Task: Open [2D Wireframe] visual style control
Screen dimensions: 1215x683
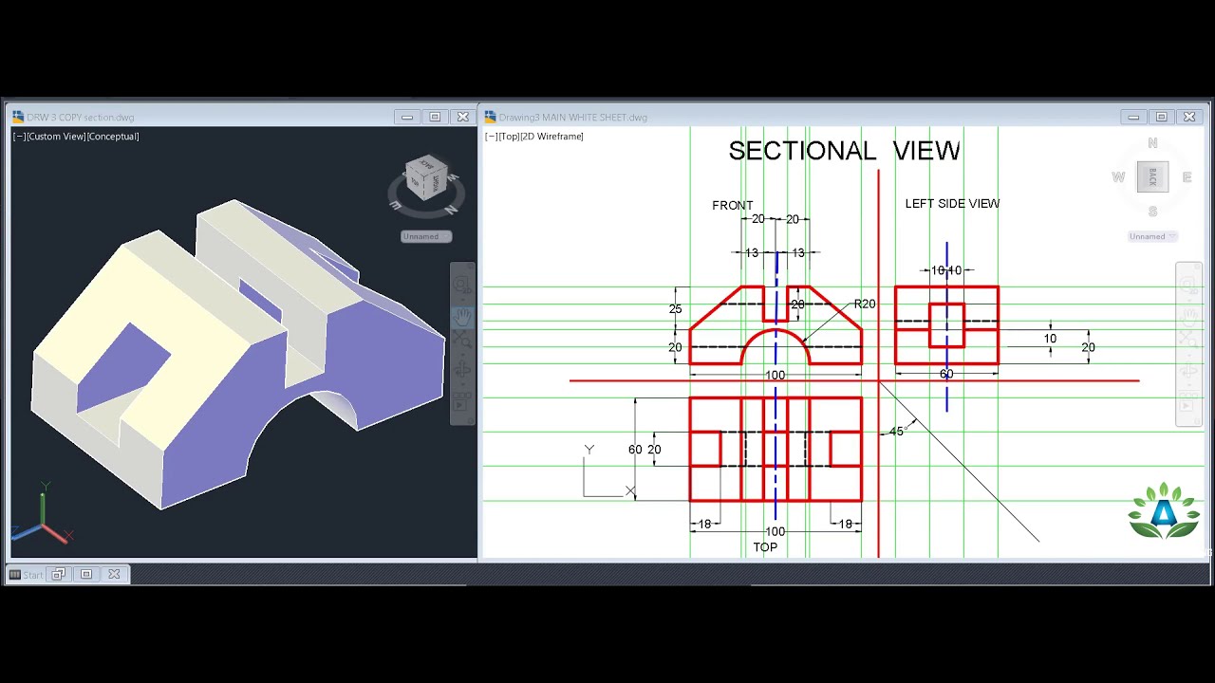Action: coord(552,137)
